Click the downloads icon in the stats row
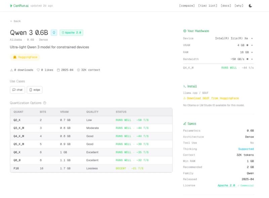 [12, 70]
